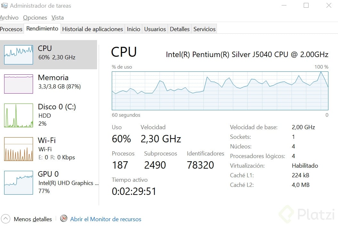Switch to Historial de aplicaciones tab
Image resolution: width=338 pixels, height=226 pixels.
click(92, 29)
